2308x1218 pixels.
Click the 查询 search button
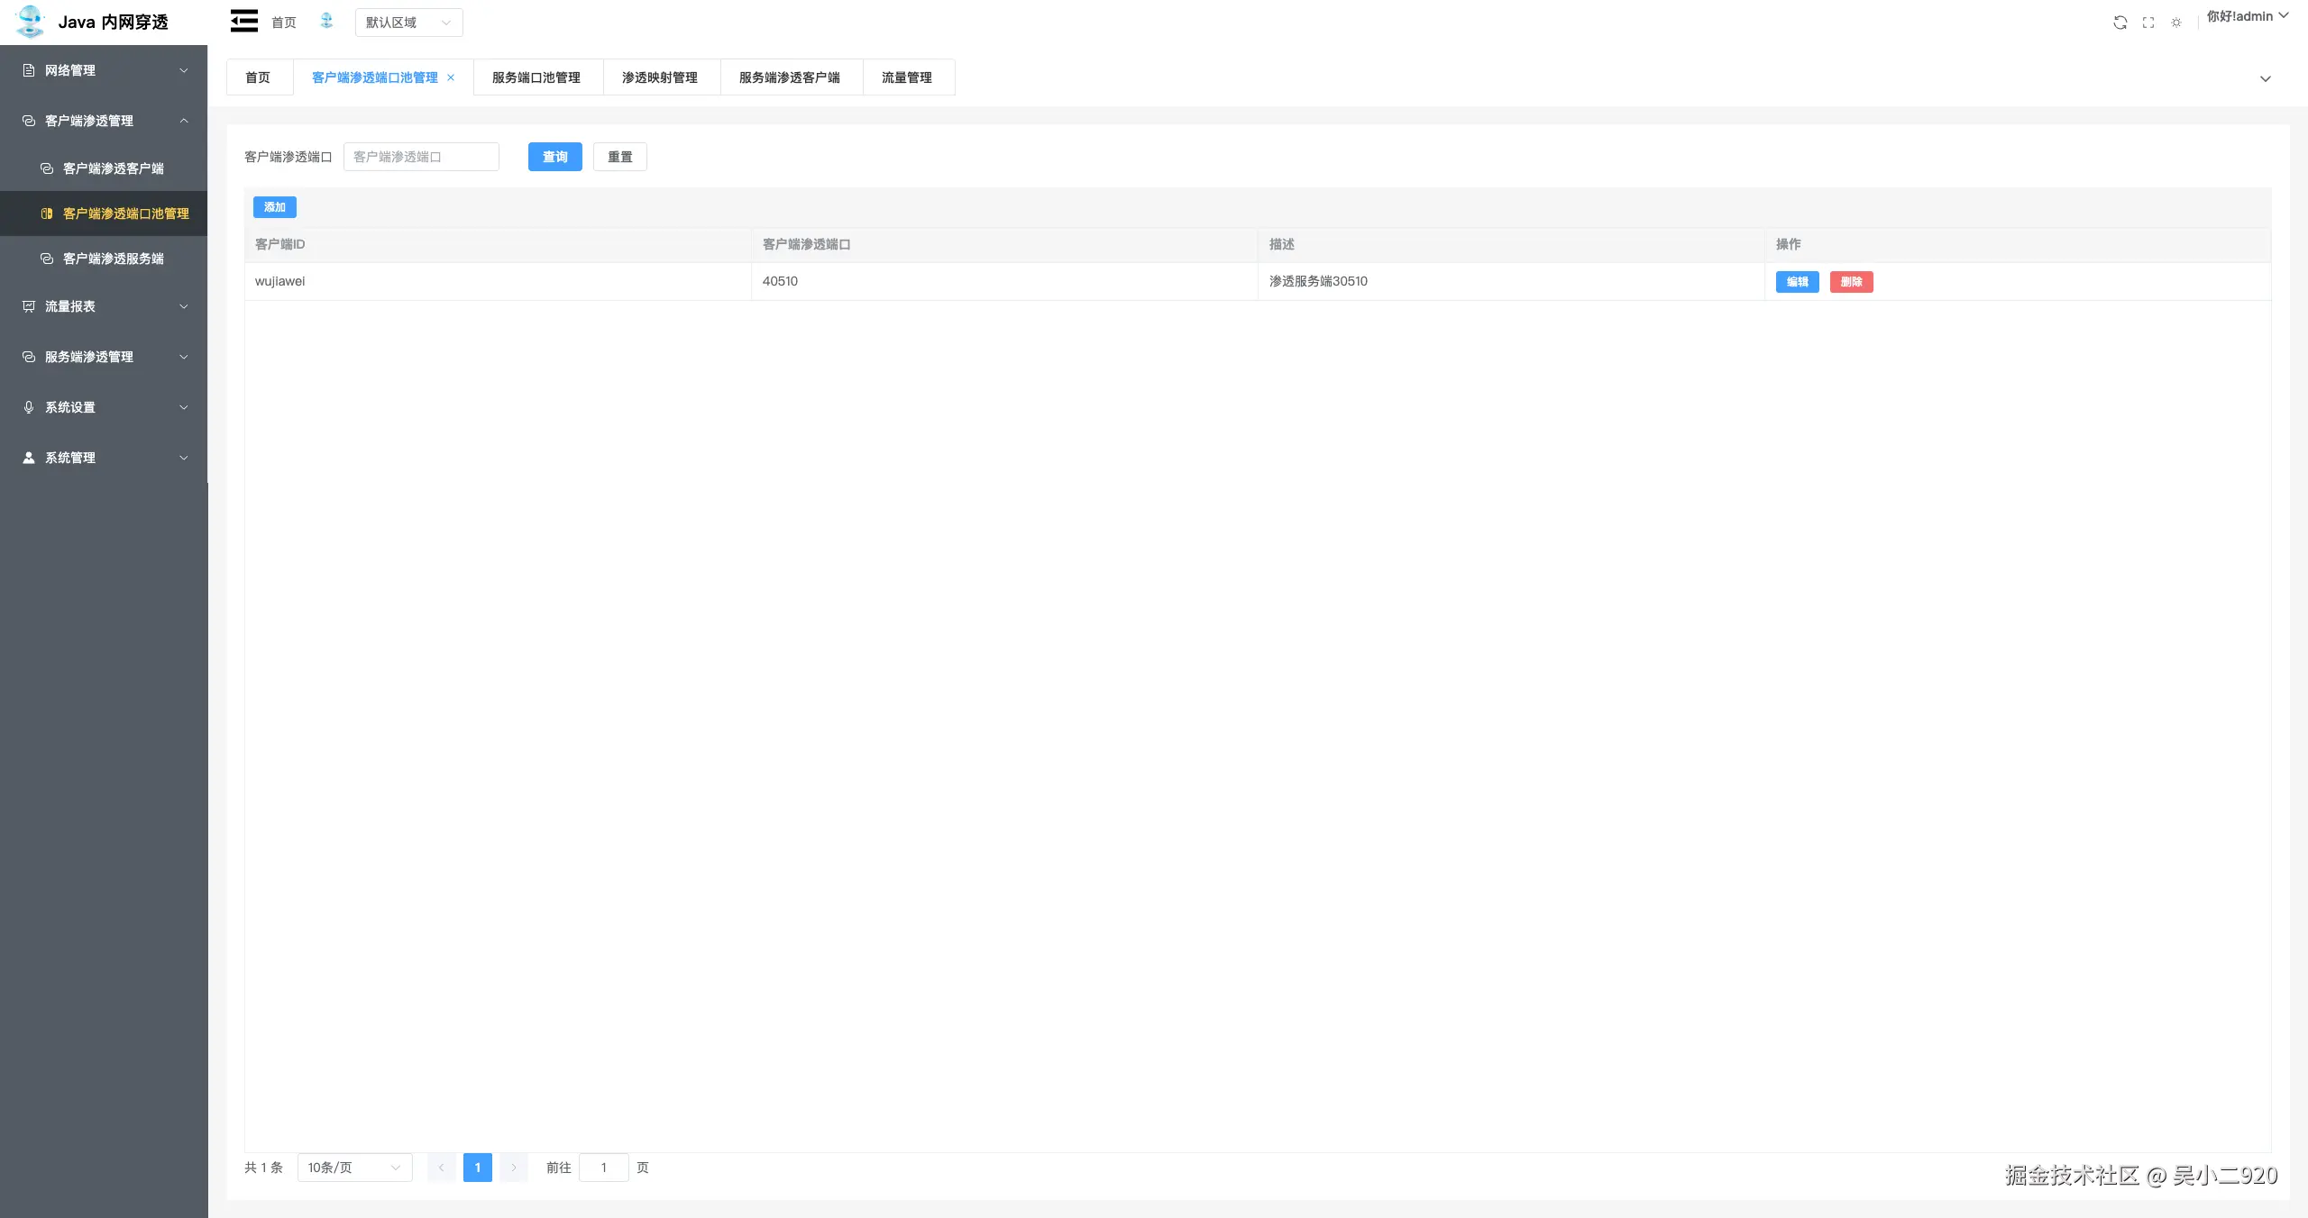pyautogui.click(x=554, y=157)
